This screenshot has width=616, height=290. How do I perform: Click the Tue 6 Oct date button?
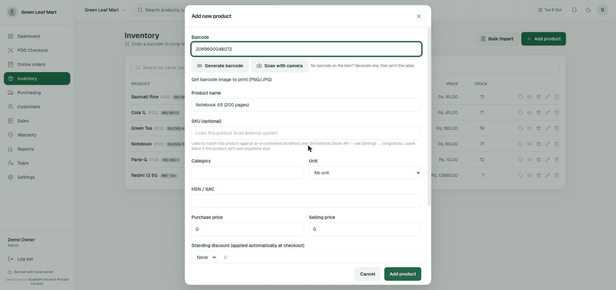click(550, 10)
